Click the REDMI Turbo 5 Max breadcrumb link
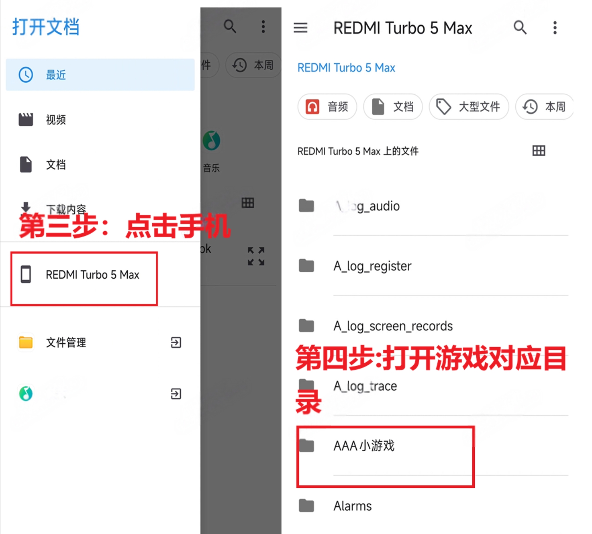The width and height of the screenshot is (592, 534). pos(346,68)
